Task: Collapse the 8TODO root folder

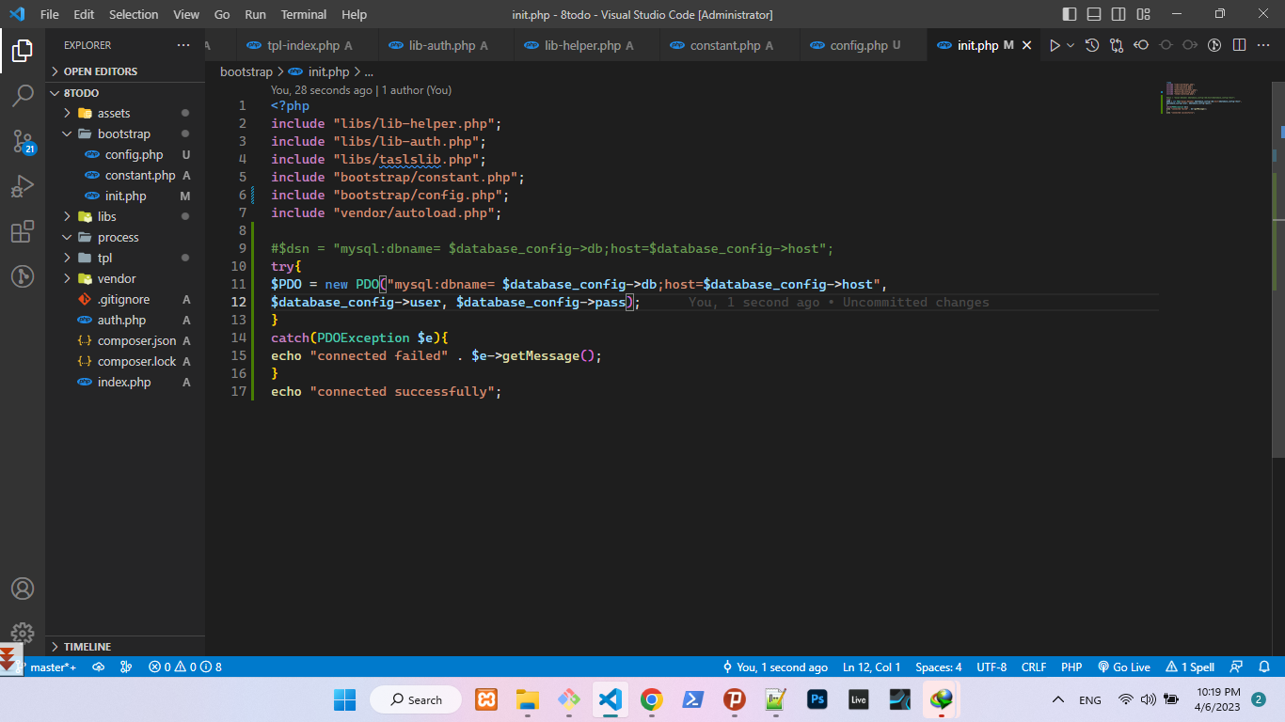Action: (x=125, y=93)
